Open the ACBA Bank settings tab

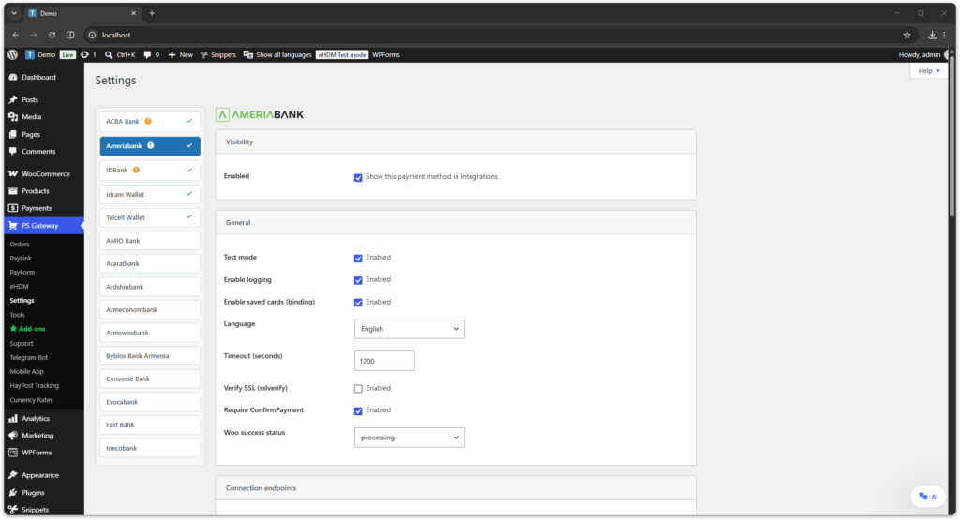click(150, 121)
